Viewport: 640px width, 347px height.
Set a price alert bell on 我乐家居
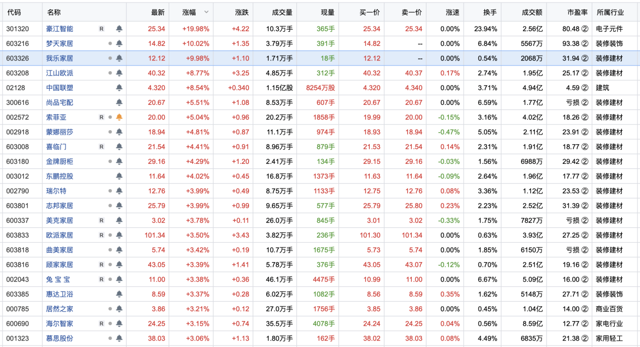coord(119,58)
